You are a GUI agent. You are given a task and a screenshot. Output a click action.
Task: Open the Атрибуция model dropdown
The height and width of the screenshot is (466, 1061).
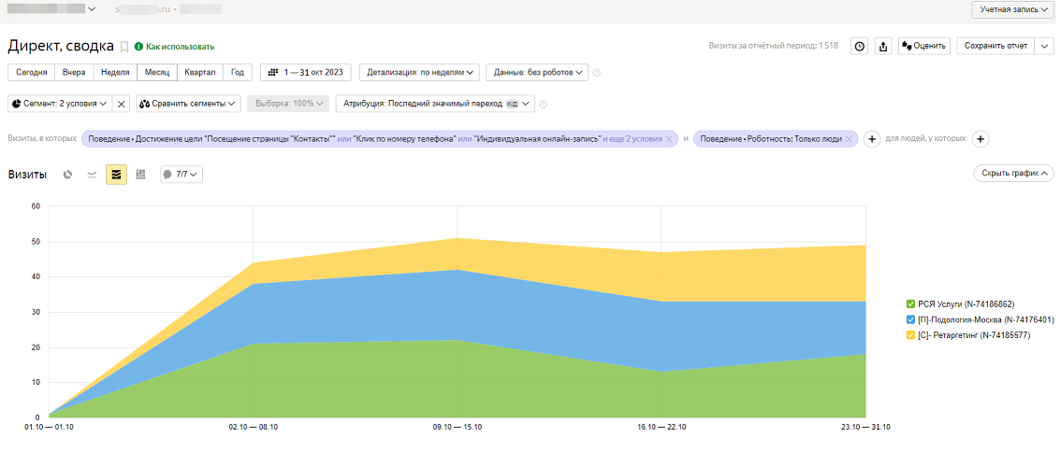tap(435, 104)
